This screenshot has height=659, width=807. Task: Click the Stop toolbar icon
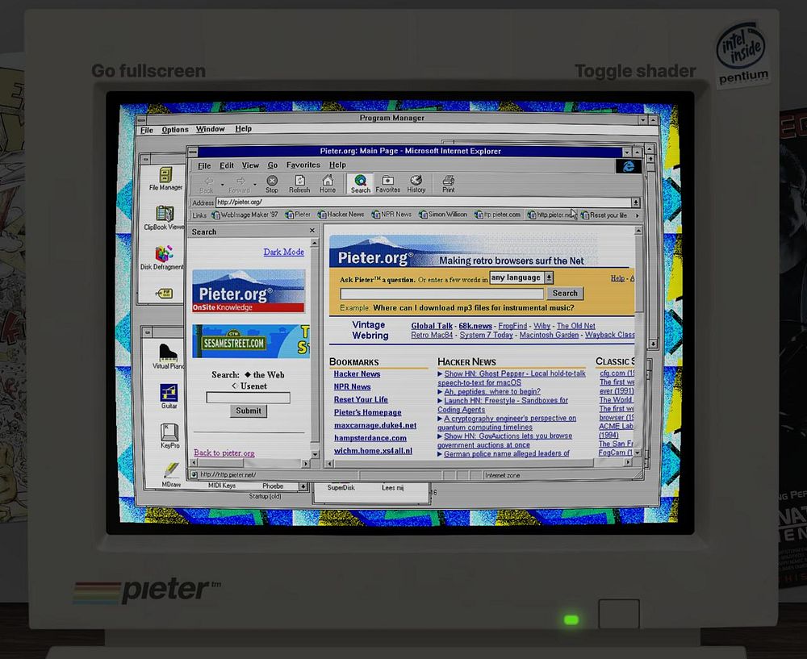coord(272,184)
